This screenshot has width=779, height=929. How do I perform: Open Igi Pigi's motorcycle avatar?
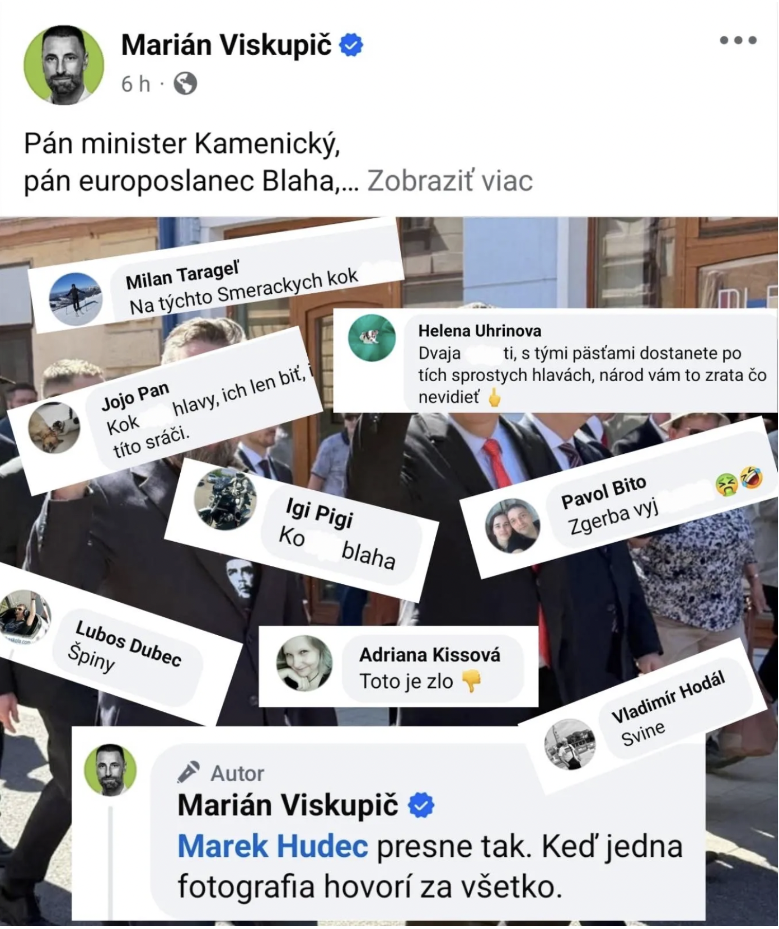point(225,499)
